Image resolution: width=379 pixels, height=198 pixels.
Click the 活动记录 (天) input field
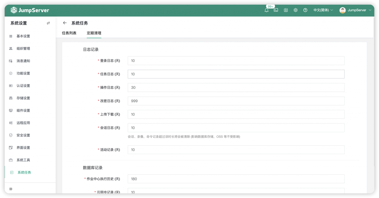pyautogui.click(x=236, y=150)
